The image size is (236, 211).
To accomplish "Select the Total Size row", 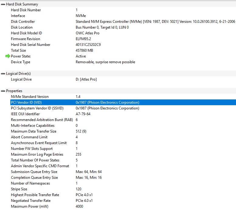I will 123,50.
